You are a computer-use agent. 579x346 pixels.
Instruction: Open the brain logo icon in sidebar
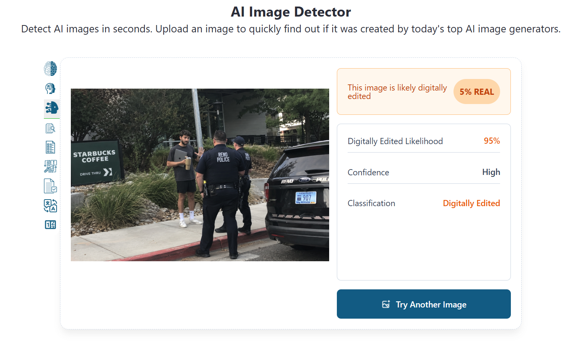click(x=50, y=69)
